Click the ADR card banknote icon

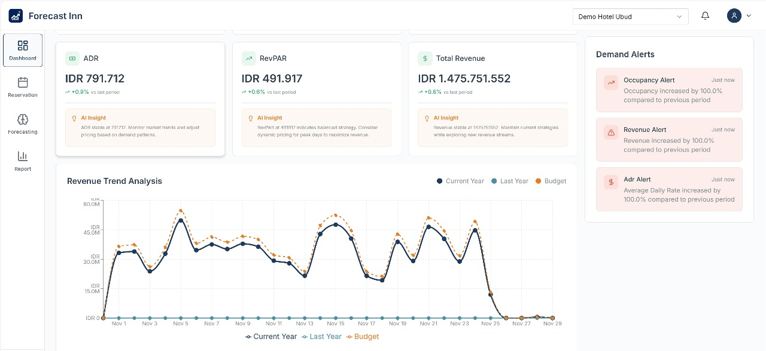click(72, 59)
